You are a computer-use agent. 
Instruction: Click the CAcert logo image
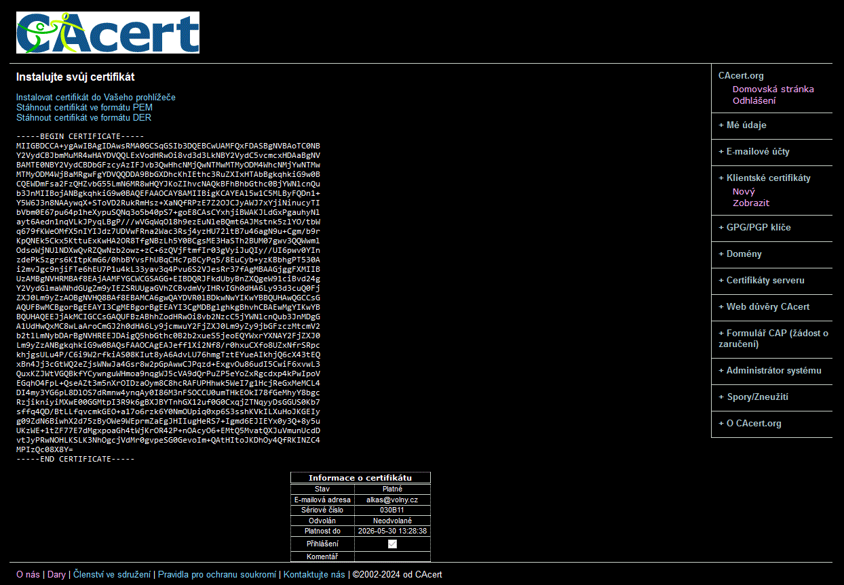tap(108, 33)
